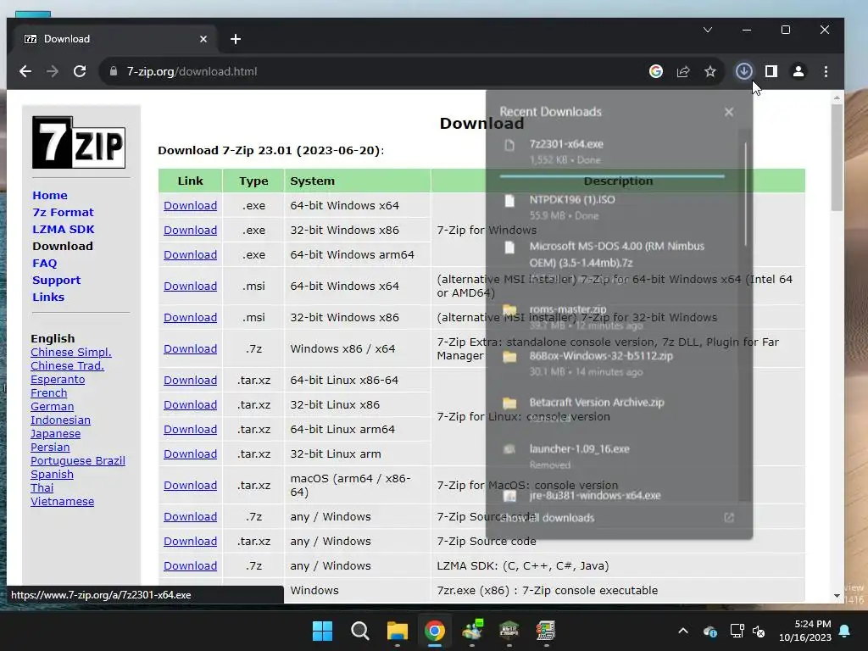
Task: Switch language to Vietnamese
Action: point(62,502)
